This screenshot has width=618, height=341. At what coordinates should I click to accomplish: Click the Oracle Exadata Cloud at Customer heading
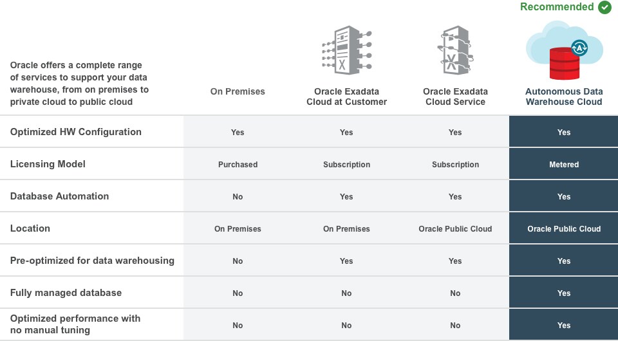(346, 97)
